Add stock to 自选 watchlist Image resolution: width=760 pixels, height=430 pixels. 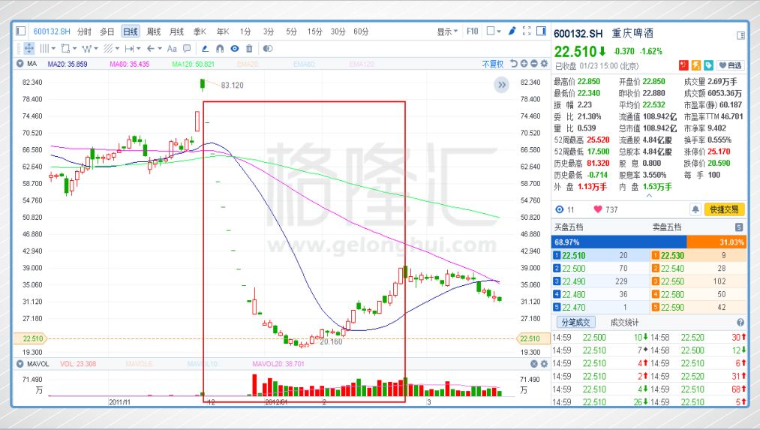pyautogui.click(x=731, y=65)
